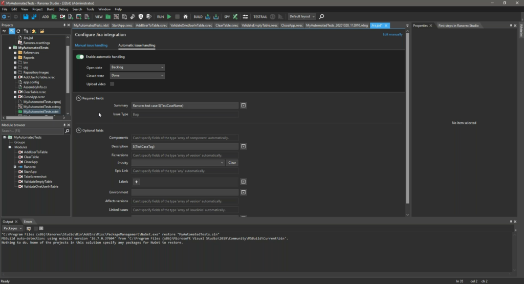Click the magnifier search icon in toolbar
This screenshot has width=524, height=284.
click(x=321, y=16)
